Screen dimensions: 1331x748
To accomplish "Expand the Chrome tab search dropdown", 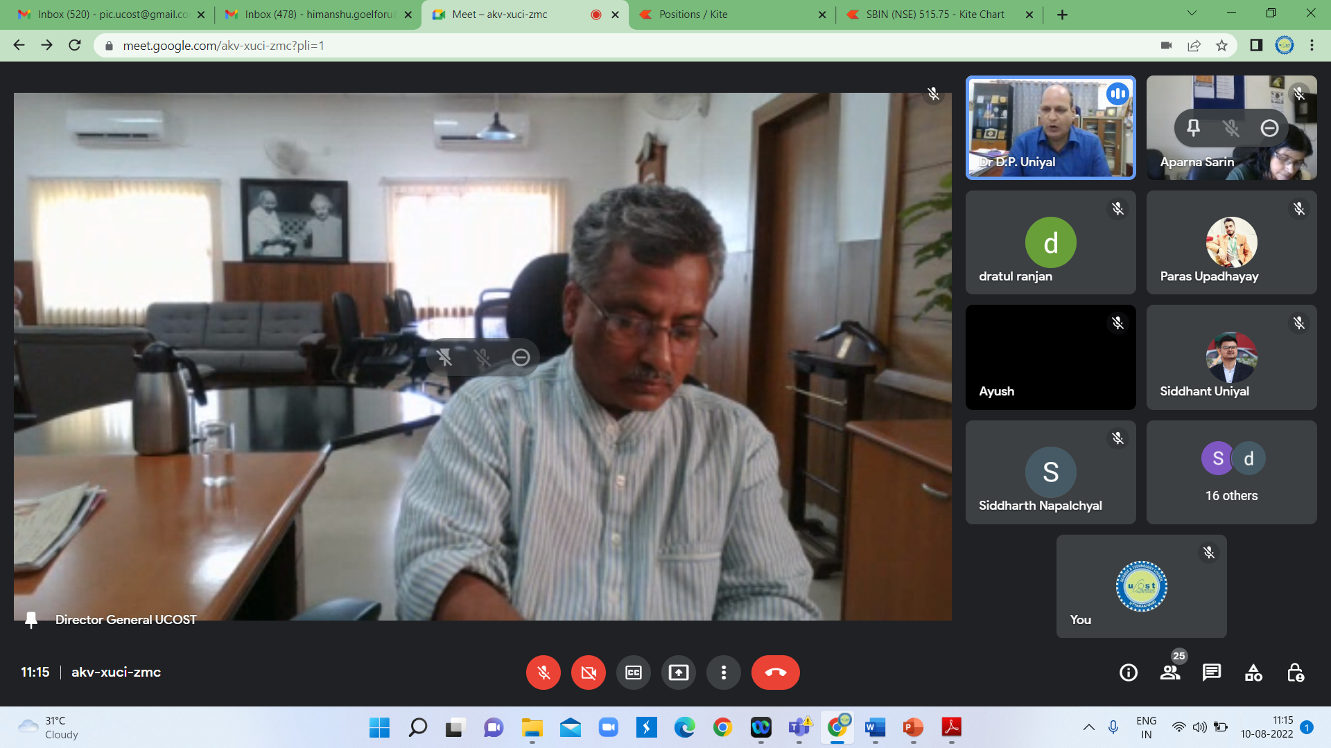I will (x=1192, y=13).
